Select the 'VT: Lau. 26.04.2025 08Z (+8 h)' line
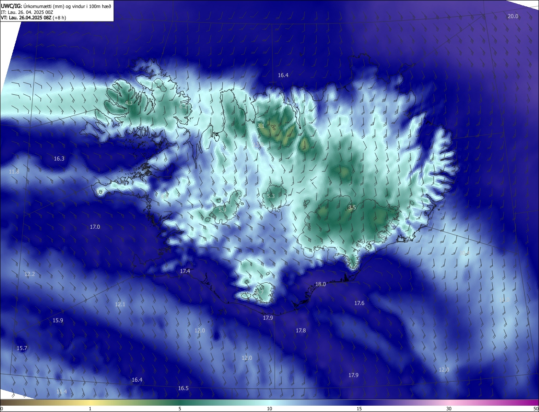The image size is (539, 412). click(33, 18)
